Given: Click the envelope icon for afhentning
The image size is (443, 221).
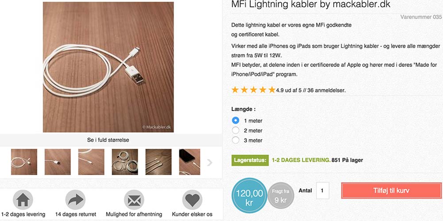Looking at the screenshot, I should pyautogui.click(x=134, y=200).
